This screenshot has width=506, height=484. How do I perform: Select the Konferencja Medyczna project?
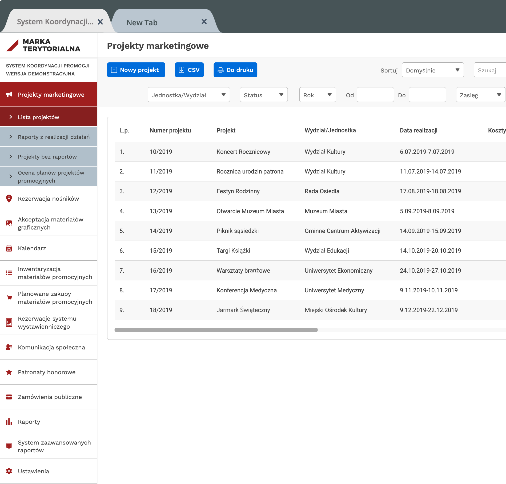click(310, 290)
